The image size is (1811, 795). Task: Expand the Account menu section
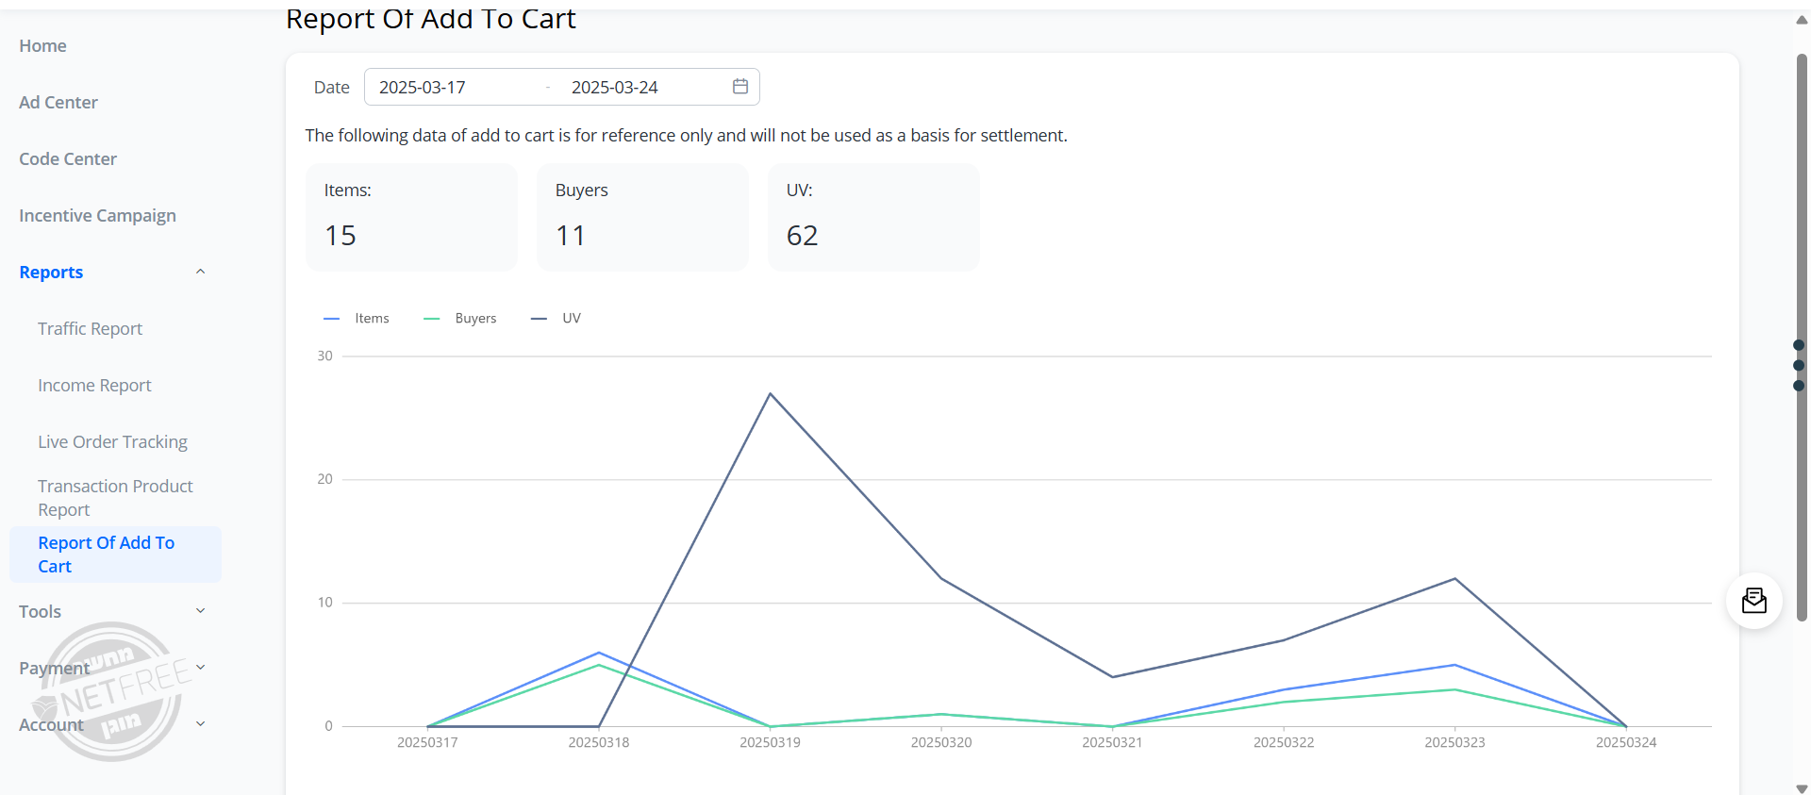click(200, 724)
